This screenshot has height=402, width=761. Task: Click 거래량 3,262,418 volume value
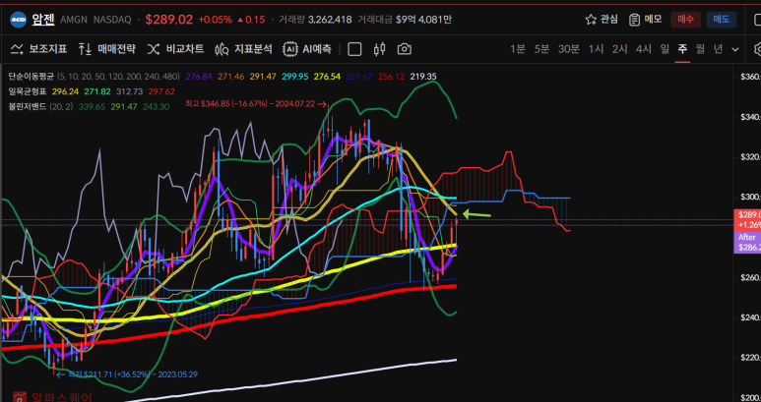[x=315, y=20]
